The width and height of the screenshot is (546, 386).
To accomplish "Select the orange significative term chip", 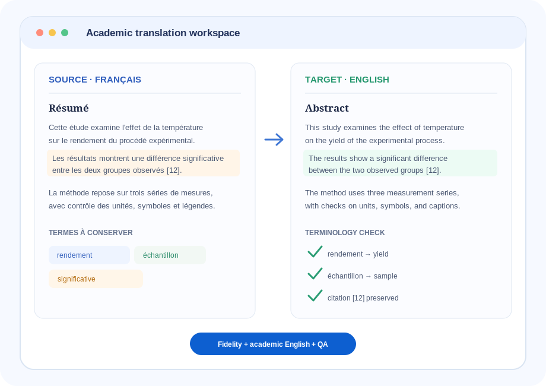I will click(x=96, y=279).
